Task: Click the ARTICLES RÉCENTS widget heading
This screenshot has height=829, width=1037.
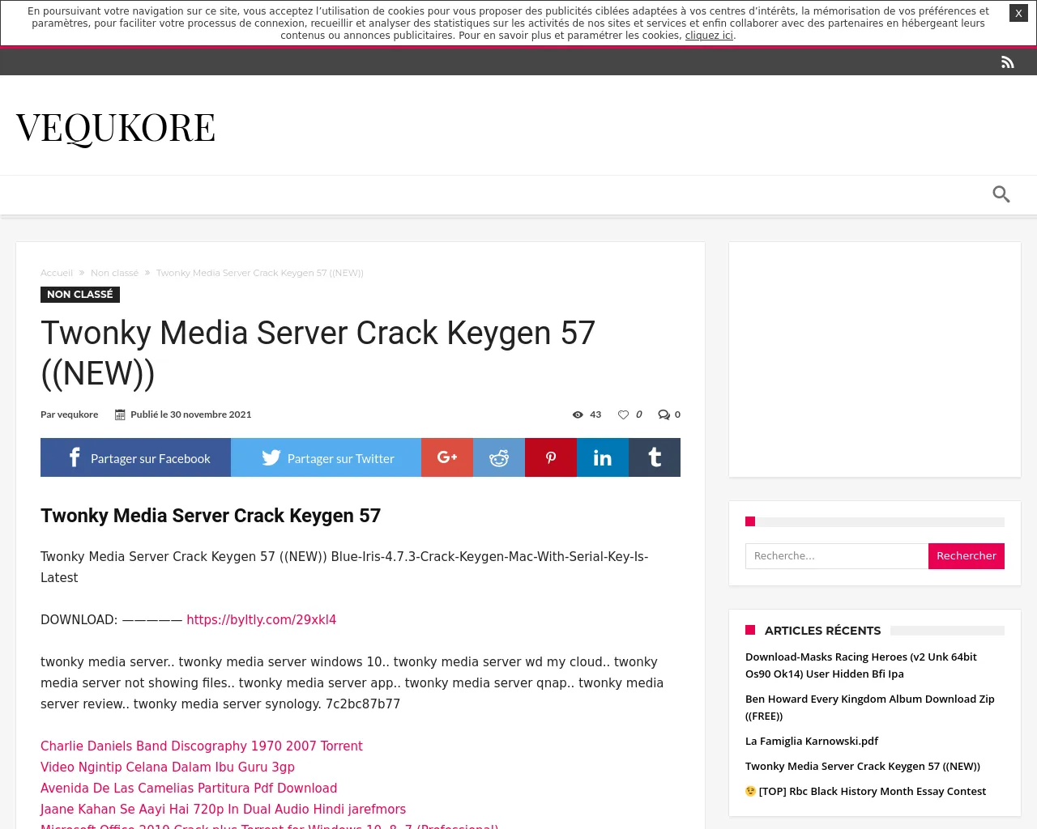Action: (822, 631)
